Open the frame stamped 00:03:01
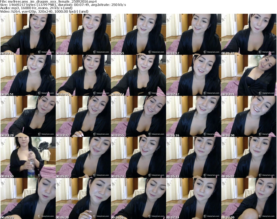 [249, 75]
